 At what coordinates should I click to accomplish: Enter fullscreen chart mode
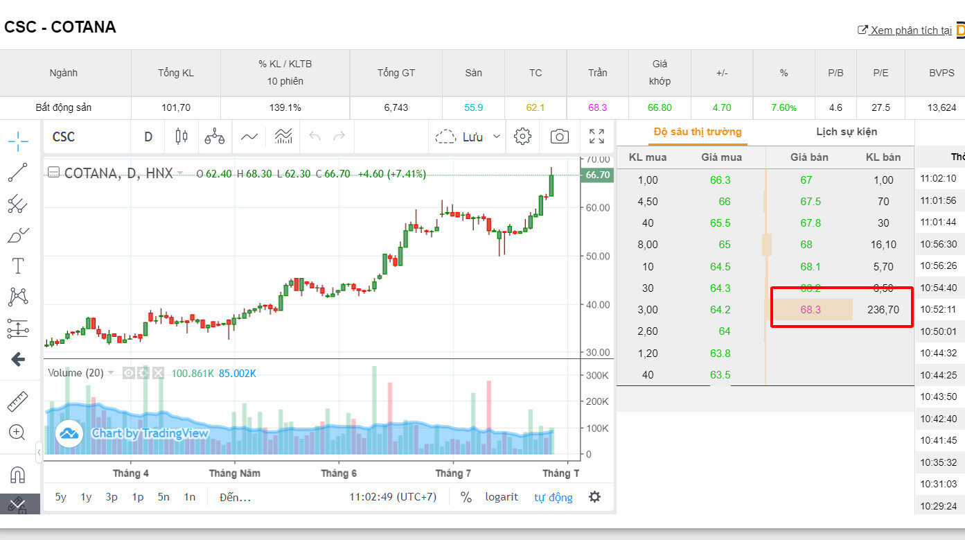tap(596, 137)
